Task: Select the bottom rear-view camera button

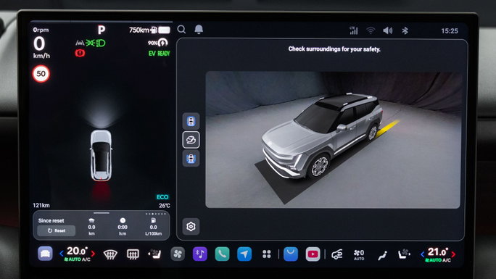Action: (x=191, y=158)
